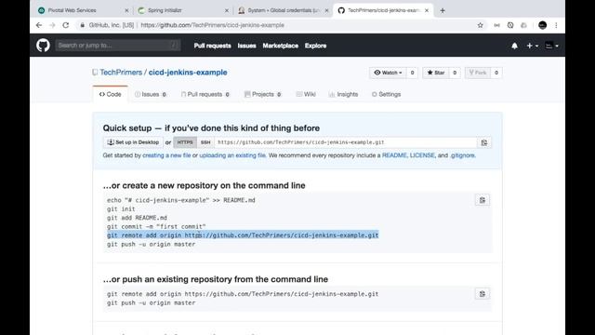Follow creating a new file link
The image size is (595, 335).
point(166,155)
